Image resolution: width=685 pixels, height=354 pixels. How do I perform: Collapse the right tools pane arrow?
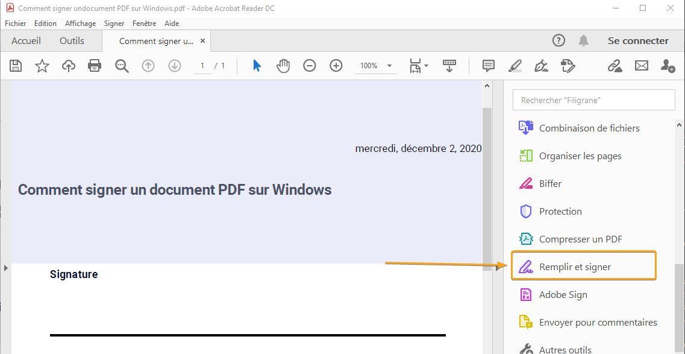(x=498, y=268)
